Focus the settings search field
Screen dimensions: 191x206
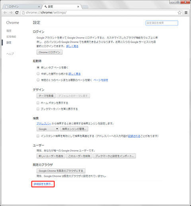[162, 23]
